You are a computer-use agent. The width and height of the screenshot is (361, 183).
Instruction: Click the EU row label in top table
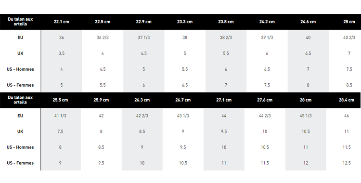coord(20,38)
